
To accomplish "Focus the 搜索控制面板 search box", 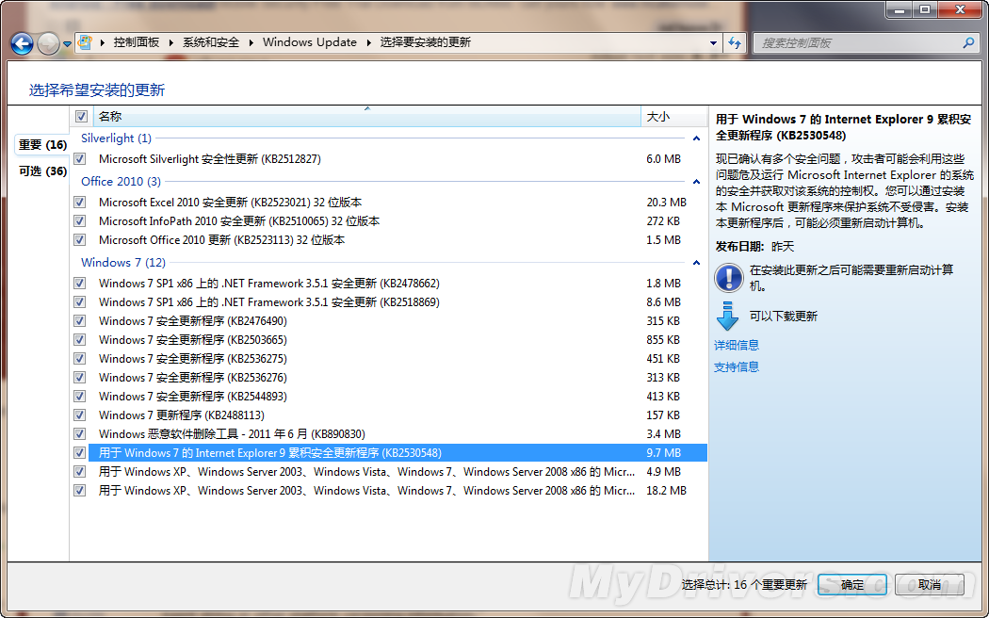I will pos(867,43).
